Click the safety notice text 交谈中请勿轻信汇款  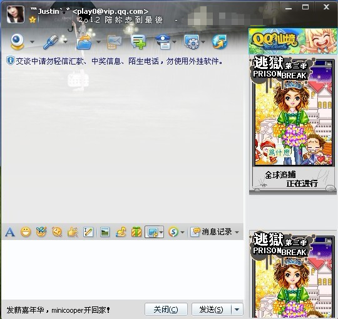pos(119,61)
